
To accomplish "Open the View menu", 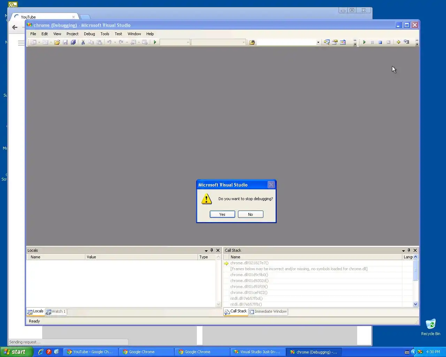I will [57, 34].
